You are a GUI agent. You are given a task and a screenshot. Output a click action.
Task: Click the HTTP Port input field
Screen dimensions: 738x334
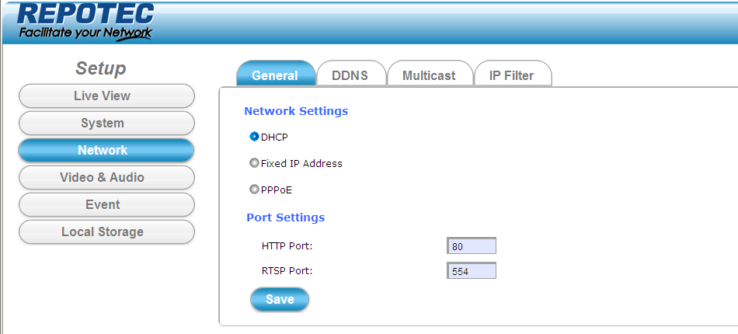(x=472, y=246)
